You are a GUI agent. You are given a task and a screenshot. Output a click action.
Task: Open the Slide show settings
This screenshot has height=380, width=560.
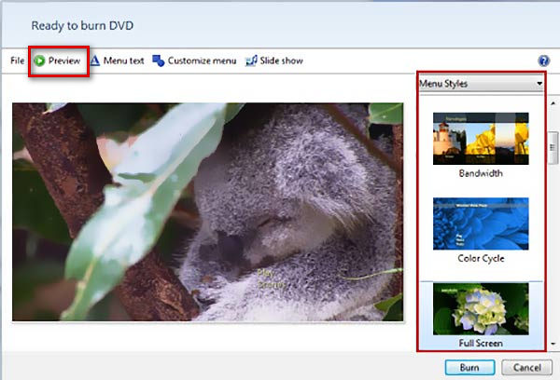click(282, 61)
